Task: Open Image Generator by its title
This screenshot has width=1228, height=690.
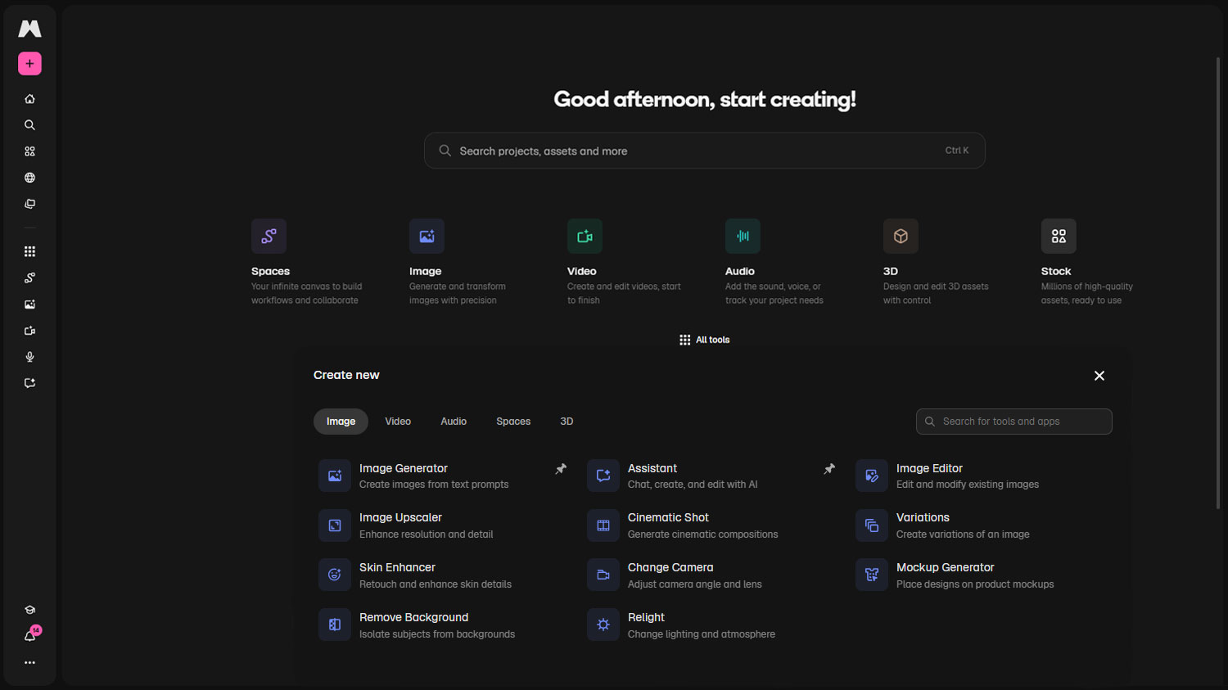Action: point(404,468)
